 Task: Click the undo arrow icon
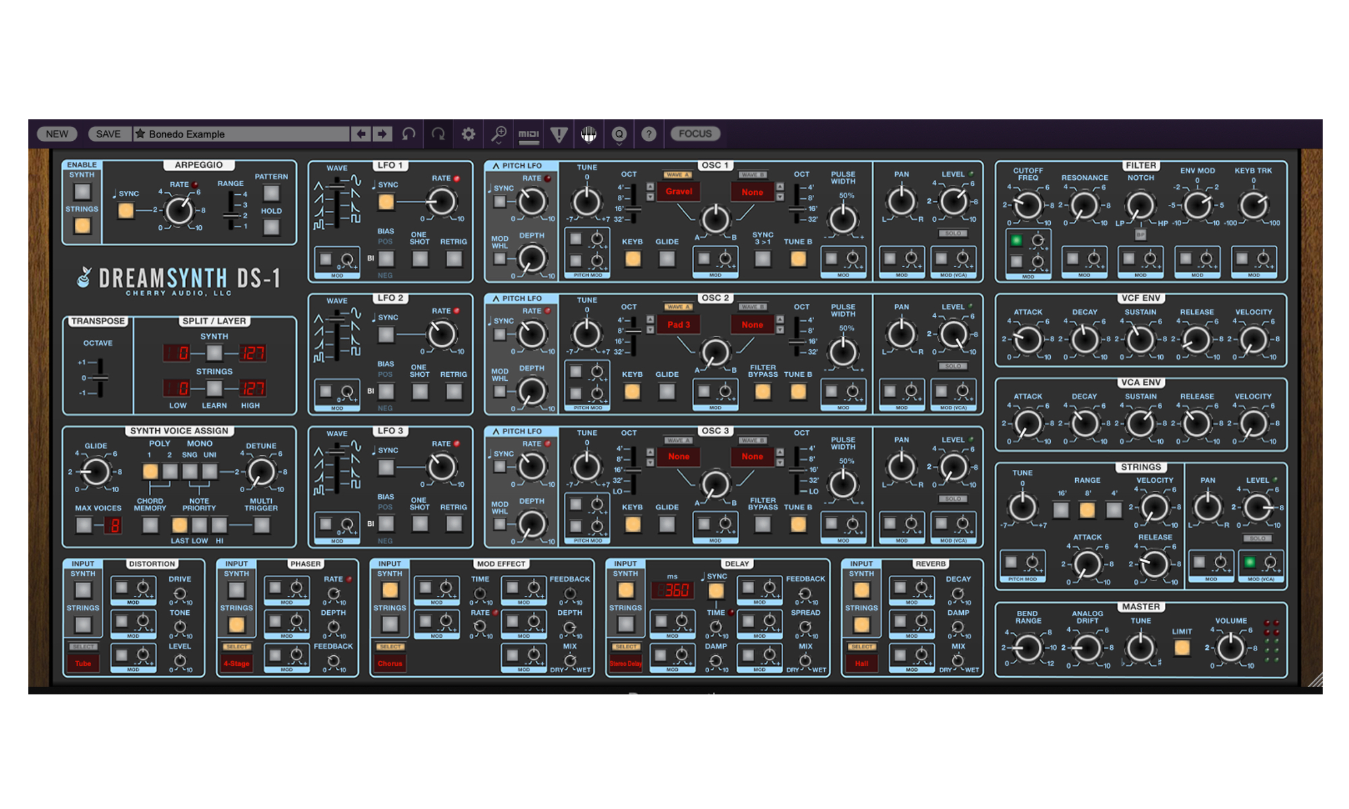tap(408, 134)
